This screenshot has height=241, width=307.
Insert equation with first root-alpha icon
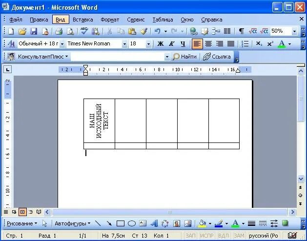[253, 31]
